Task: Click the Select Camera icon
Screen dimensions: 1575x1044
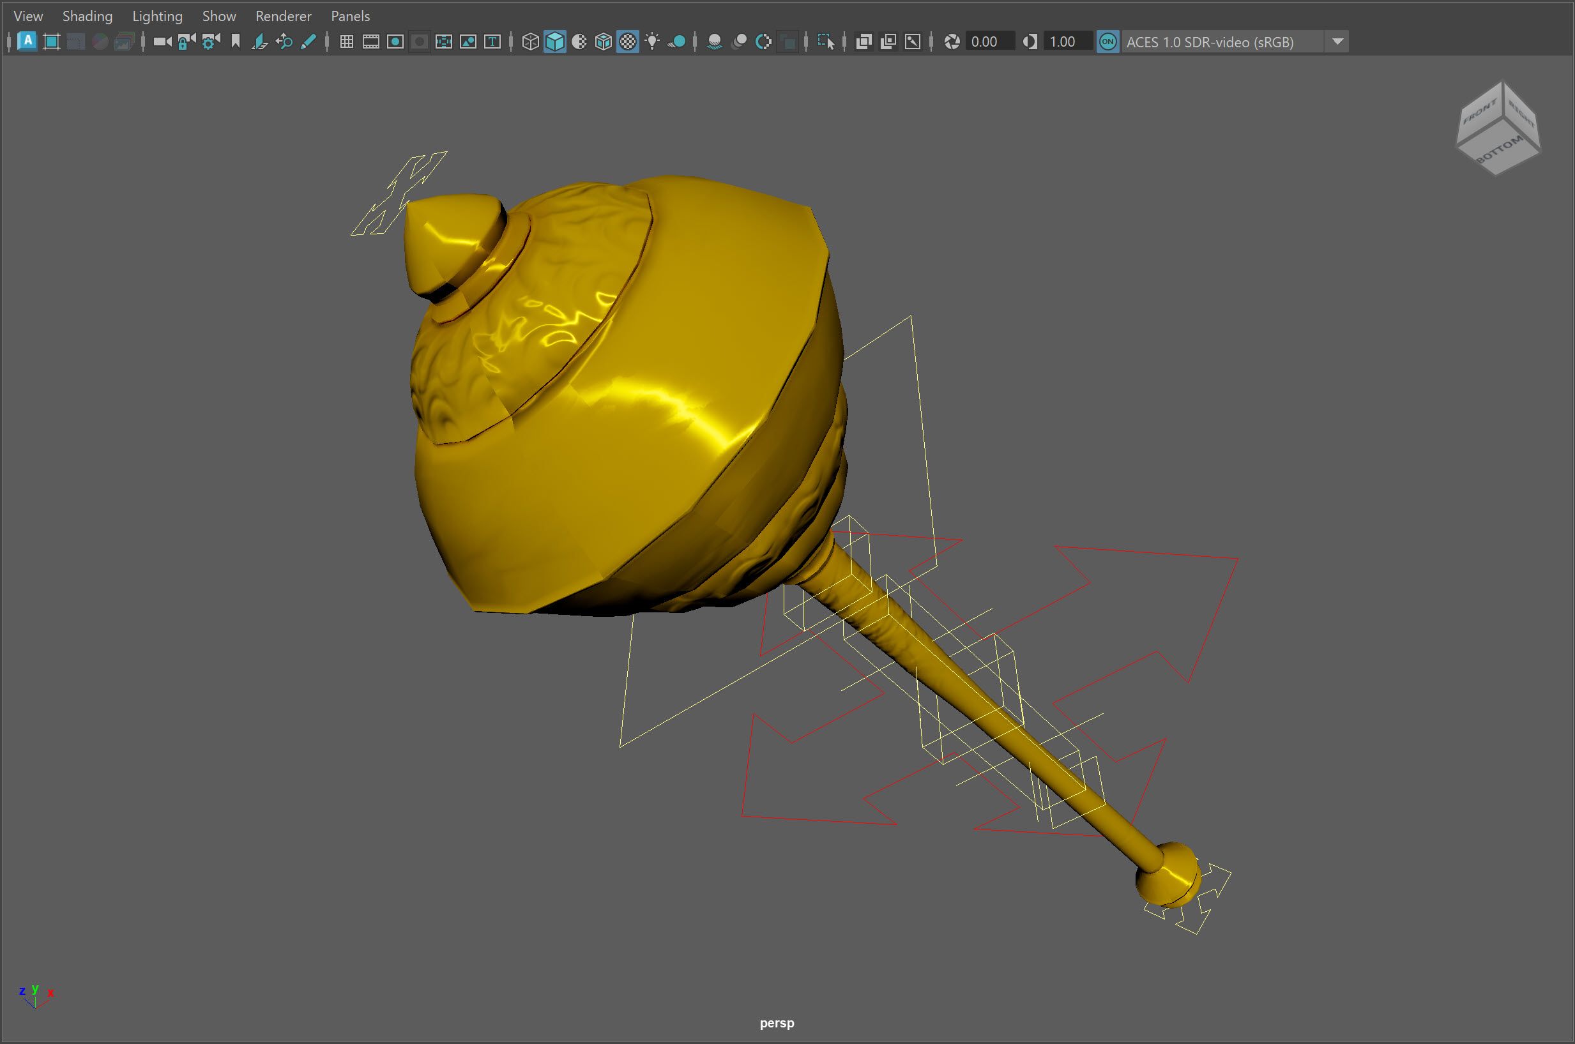Action: [x=162, y=42]
